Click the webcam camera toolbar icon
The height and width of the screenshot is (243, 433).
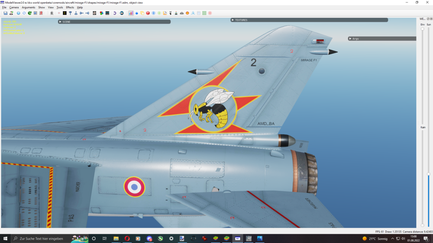52,13
